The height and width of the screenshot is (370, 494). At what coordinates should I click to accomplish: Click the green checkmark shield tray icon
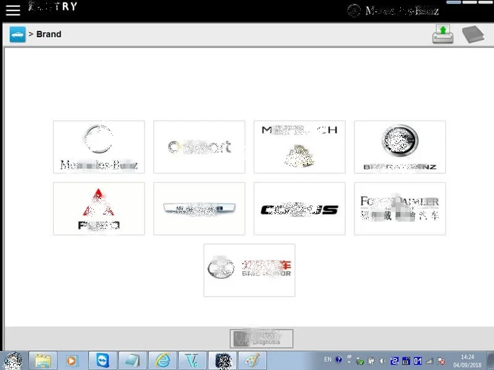360,361
